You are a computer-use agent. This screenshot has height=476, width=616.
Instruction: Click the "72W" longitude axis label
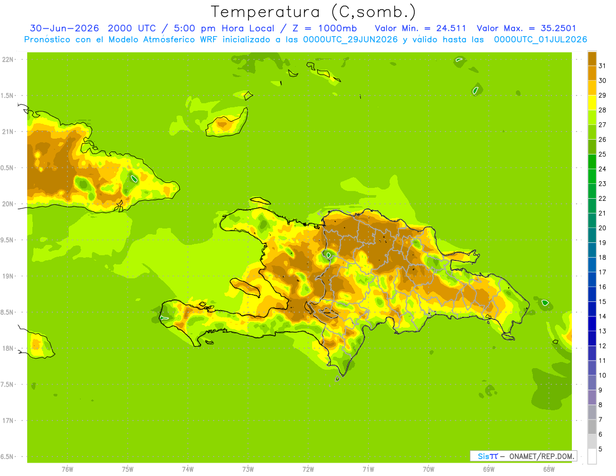pyautogui.click(x=308, y=469)
